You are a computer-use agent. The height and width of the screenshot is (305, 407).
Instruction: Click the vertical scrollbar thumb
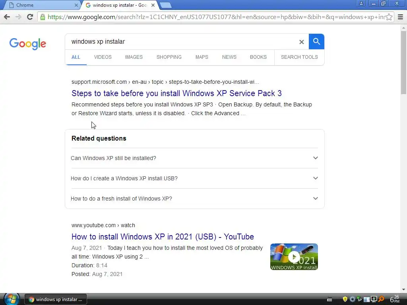[x=403, y=62]
